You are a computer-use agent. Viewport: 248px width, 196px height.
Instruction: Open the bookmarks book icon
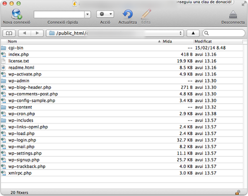point(9,33)
